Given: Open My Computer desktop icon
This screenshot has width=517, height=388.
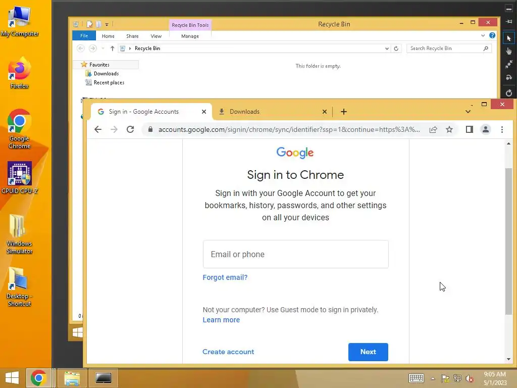Looking at the screenshot, I should click(x=20, y=21).
